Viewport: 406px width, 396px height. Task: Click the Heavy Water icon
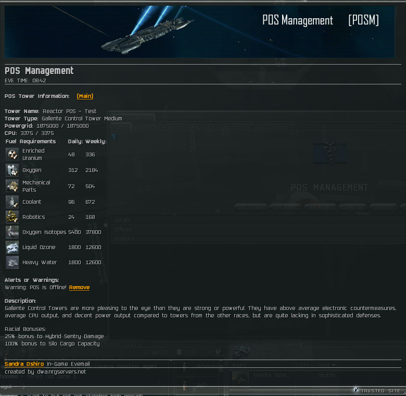click(12, 263)
